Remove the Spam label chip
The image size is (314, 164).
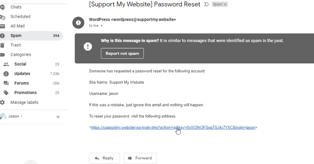point(225,4)
